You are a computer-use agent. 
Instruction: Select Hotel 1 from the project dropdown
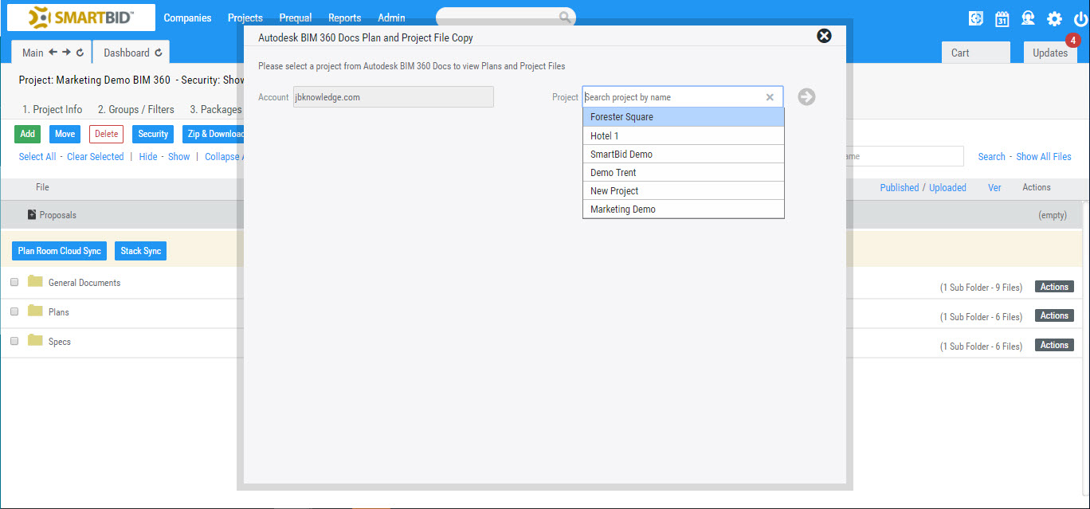(683, 135)
